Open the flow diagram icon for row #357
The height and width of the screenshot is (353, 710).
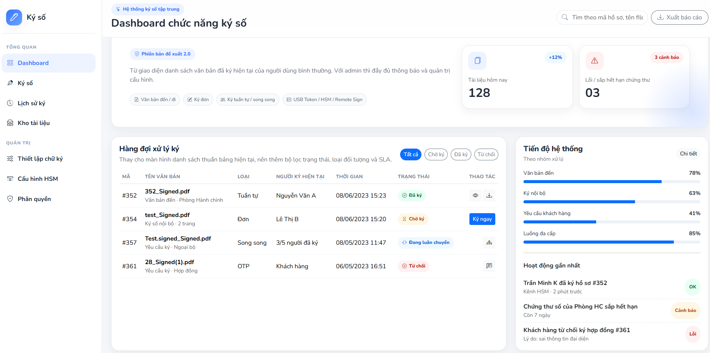pyautogui.click(x=489, y=242)
